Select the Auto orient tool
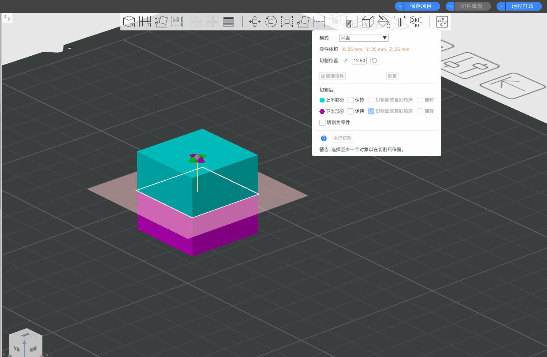The height and width of the screenshot is (357, 547). point(161,22)
